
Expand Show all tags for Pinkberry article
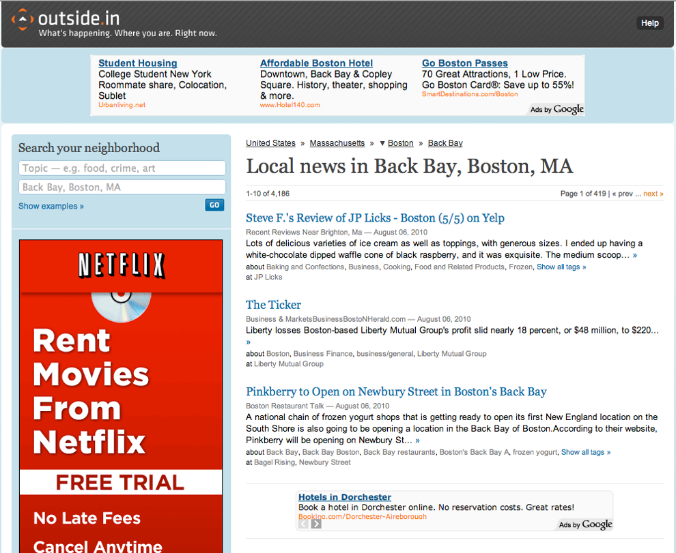coord(585,452)
